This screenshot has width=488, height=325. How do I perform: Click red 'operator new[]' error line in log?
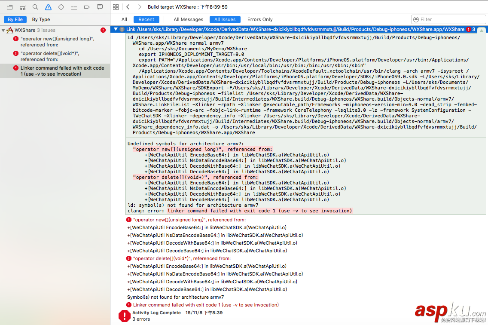(x=189, y=220)
